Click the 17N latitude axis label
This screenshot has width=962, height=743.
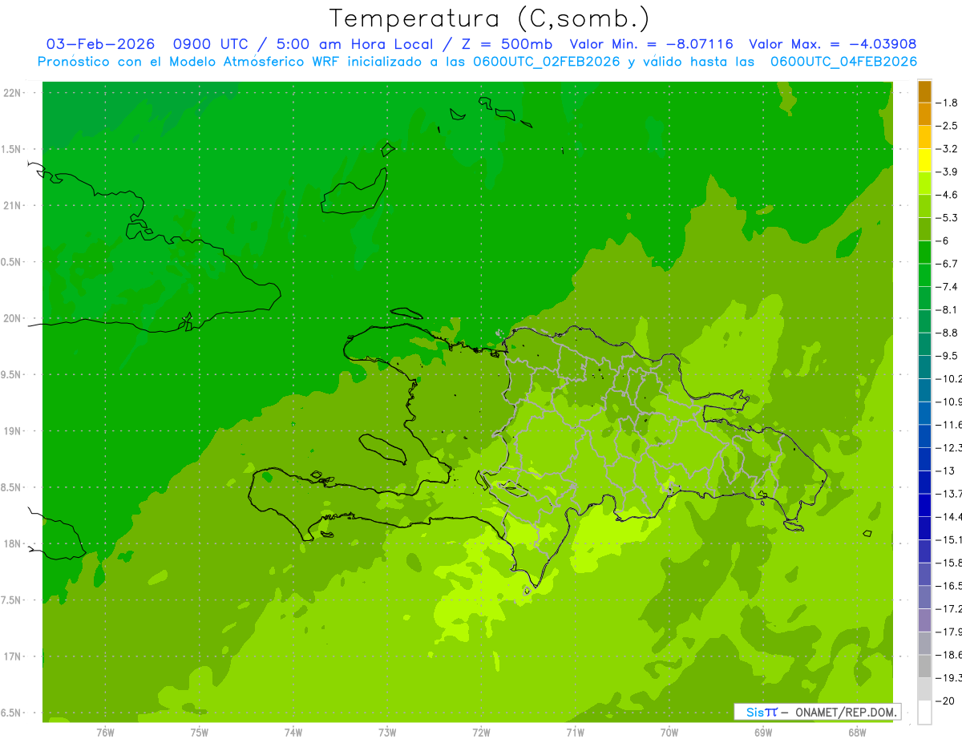(x=14, y=656)
